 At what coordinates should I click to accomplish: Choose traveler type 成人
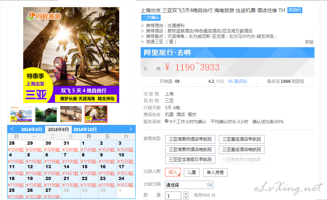[173, 172]
